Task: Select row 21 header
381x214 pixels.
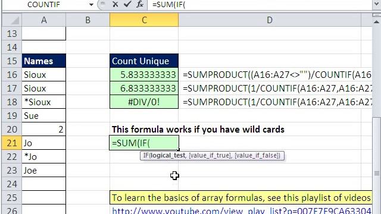Action: [12, 143]
